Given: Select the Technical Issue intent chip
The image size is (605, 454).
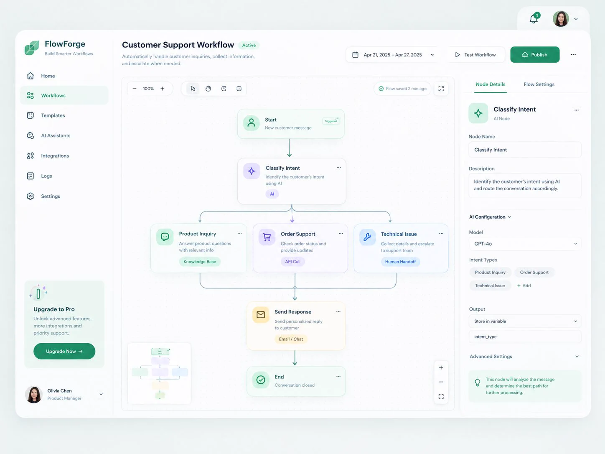Looking at the screenshot, I should 490,286.
